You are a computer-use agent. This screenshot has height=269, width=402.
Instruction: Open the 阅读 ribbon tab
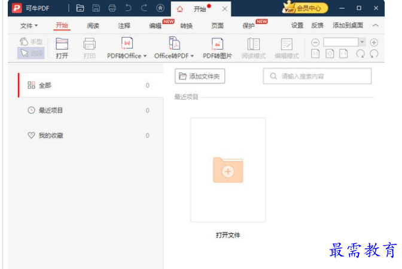pyautogui.click(x=93, y=26)
